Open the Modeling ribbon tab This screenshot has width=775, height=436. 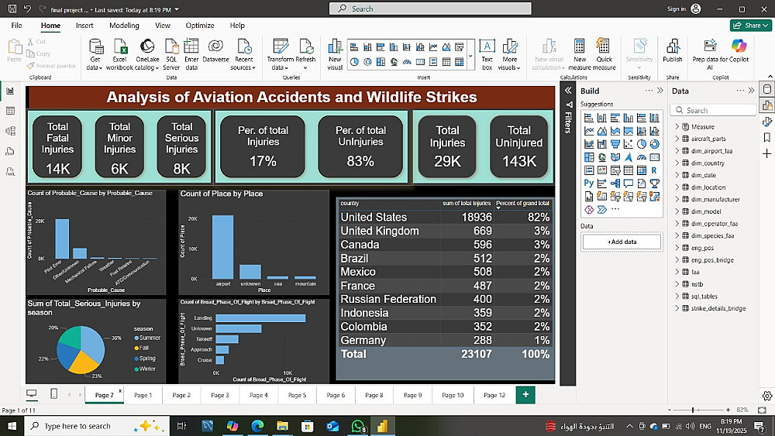[124, 26]
